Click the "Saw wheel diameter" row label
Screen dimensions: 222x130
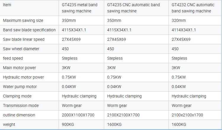tap(21, 49)
